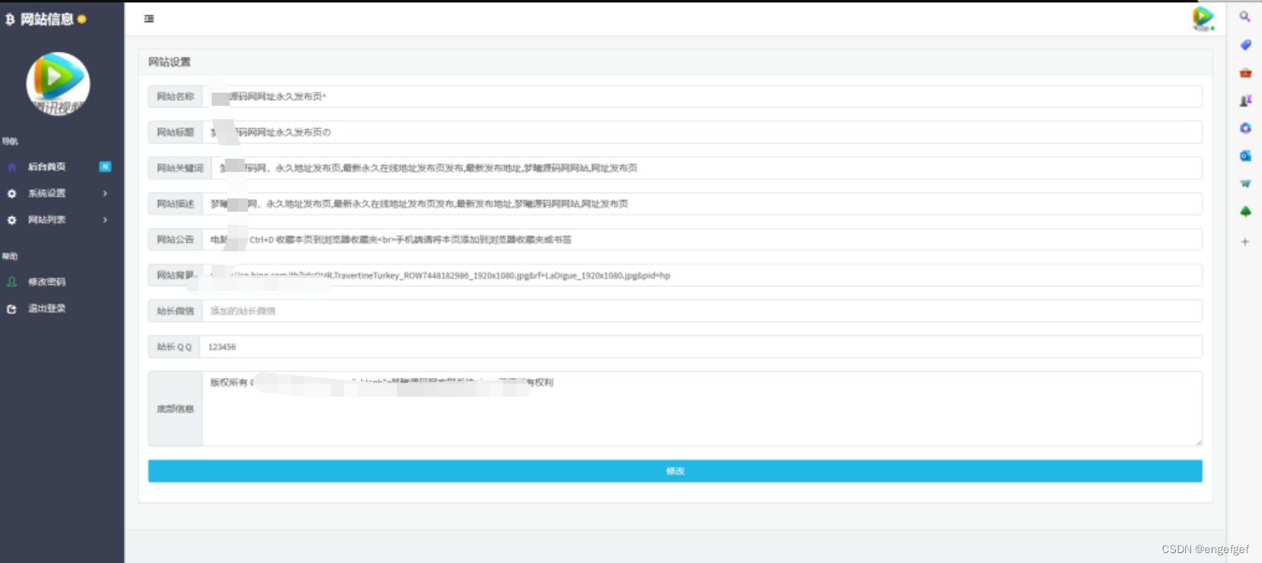Select 后台首页 in the navigation menu

click(x=46, y=166)
